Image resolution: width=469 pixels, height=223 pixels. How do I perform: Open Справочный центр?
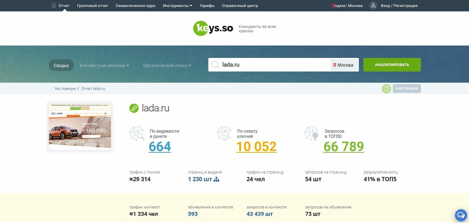(240, 6)
